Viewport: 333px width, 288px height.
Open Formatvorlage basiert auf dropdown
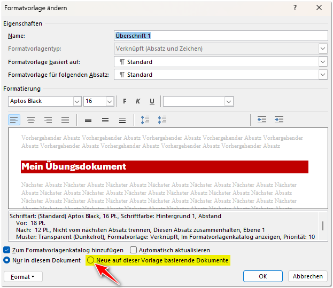coord(323,62)
